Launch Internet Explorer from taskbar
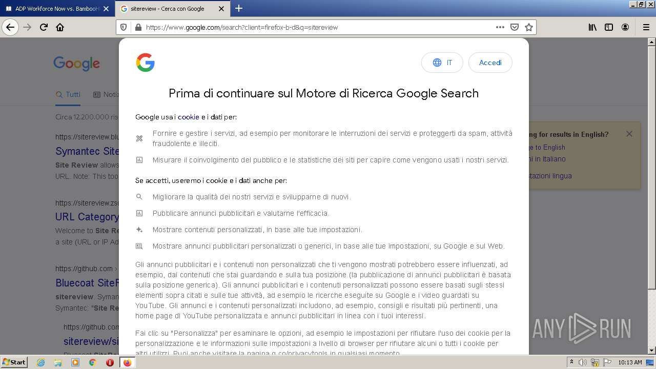Viewport: 656px width, 369px height. [x=41, y=362]
